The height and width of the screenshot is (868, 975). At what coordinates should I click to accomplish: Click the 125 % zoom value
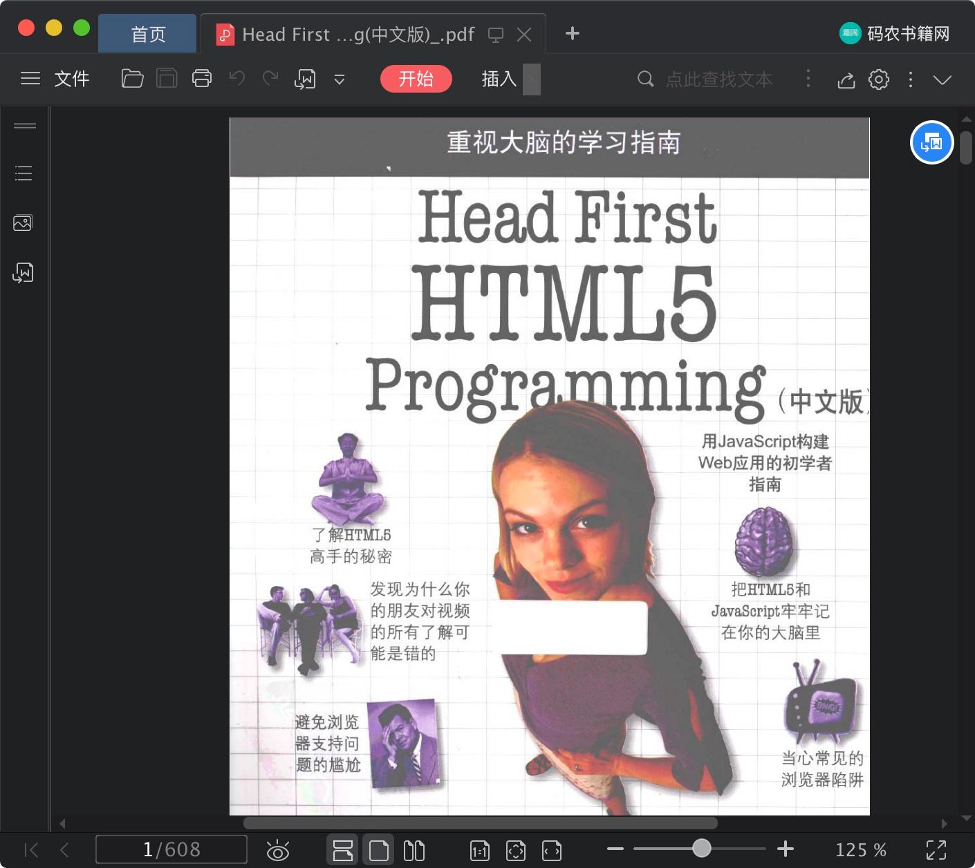coord(861,850)
